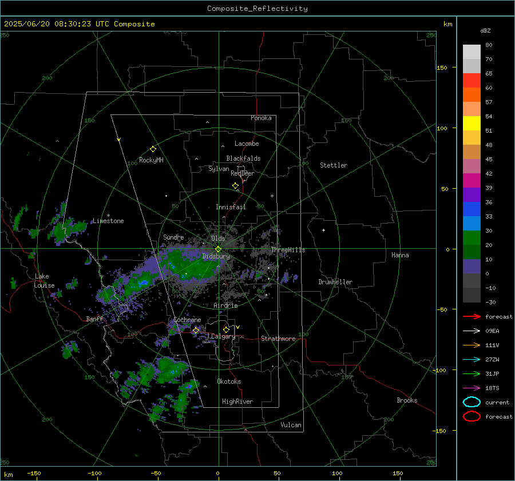Click the blue storm core southwest of Sundre
This screenshot has height=481, width=515.
(143, 283)
